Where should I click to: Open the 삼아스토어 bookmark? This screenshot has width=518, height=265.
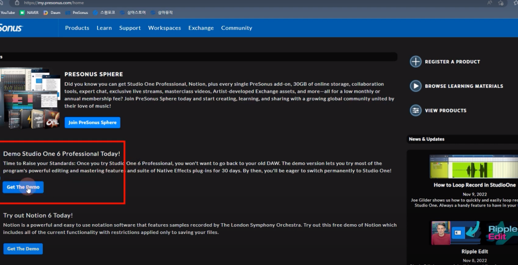133,12
